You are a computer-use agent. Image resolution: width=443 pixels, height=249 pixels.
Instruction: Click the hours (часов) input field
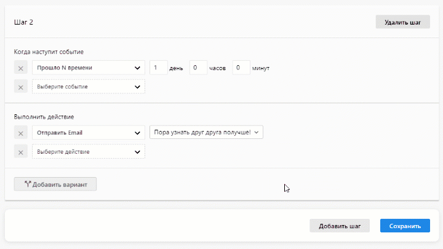pyautogui.click(x=198, y=68)
